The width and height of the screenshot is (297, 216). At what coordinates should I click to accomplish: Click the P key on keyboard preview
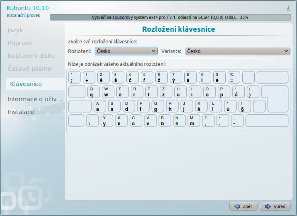224,92
